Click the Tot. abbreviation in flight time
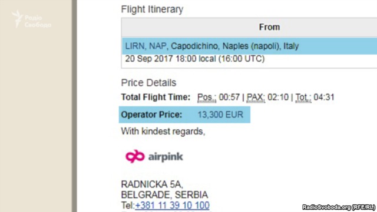This screenshot has height=212, width=377. click(x=303, y=97)
